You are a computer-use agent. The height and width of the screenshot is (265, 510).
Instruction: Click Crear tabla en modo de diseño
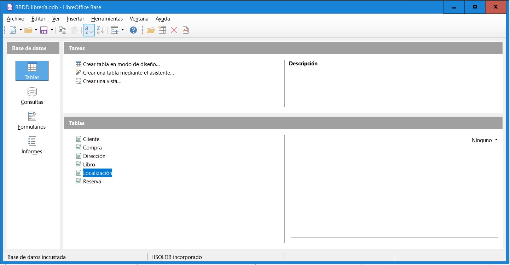pos(121,64)
